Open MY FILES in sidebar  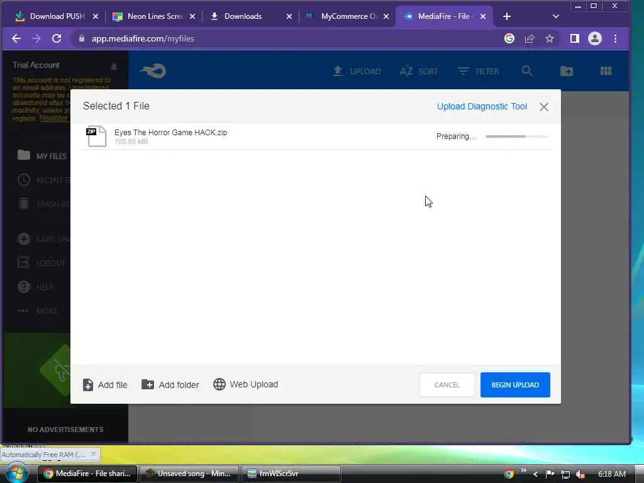42,156
